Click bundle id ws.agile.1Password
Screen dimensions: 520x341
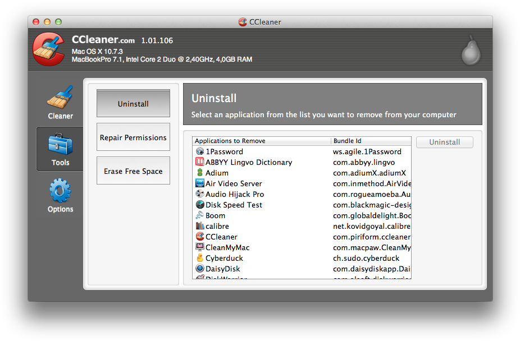coord(367,151)
